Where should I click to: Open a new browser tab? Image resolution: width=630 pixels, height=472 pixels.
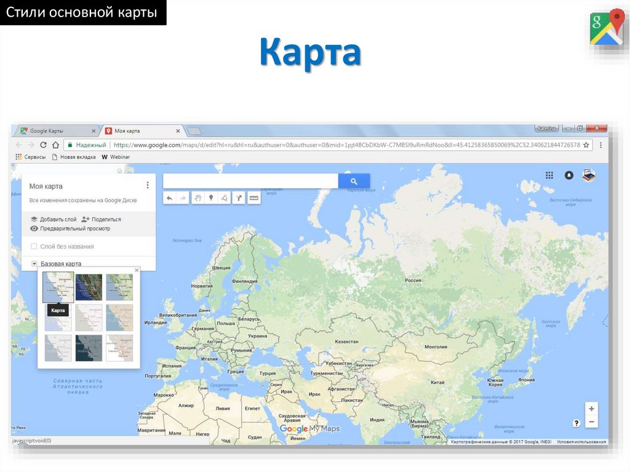[194, 131]
